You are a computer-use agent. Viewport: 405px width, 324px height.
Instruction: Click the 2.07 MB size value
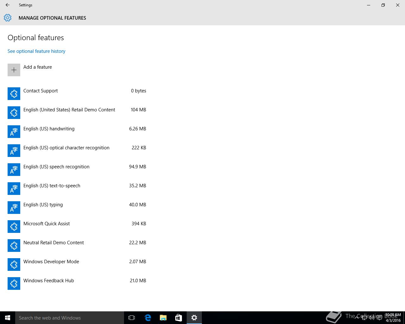click(x=138, y=262)
